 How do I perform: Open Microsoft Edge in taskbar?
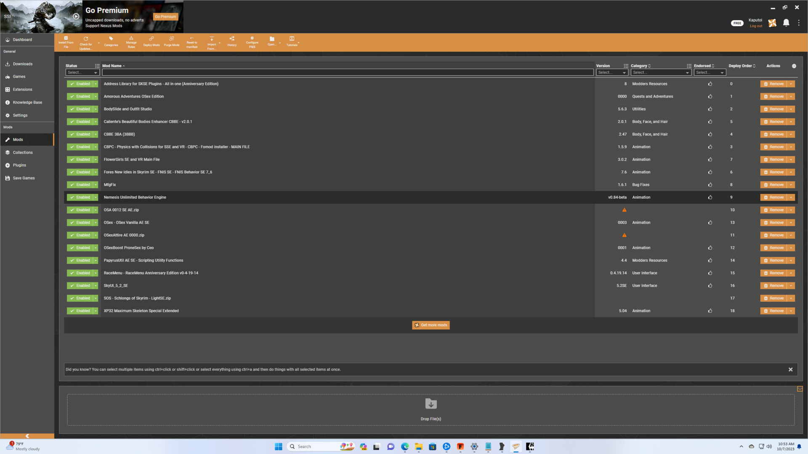[405, 446]
